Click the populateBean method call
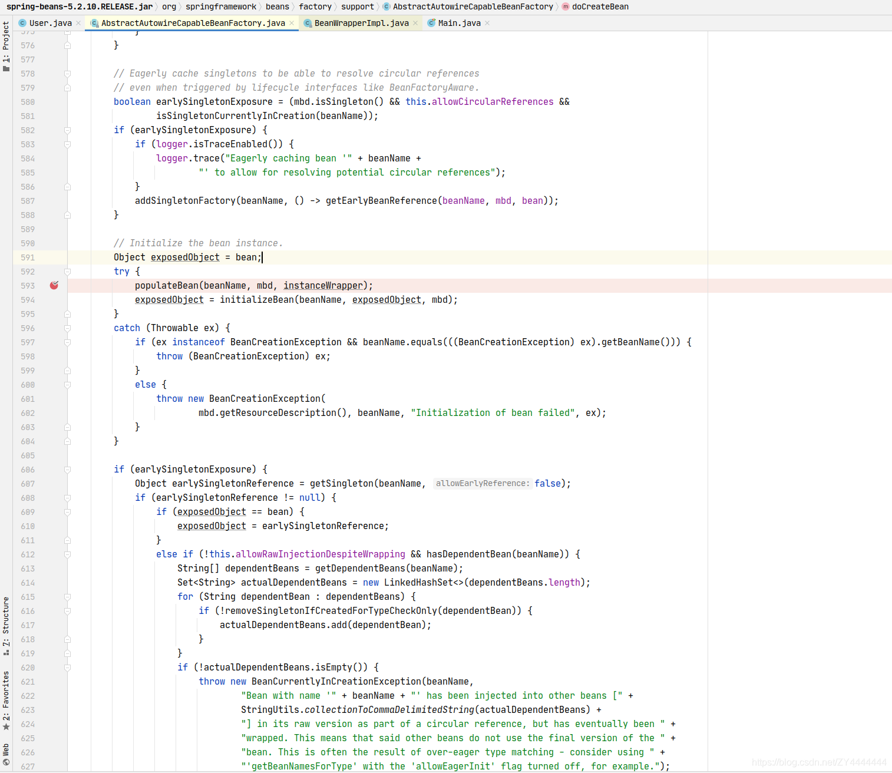Screen dimensions: 892x773 [x=167, y=286]
